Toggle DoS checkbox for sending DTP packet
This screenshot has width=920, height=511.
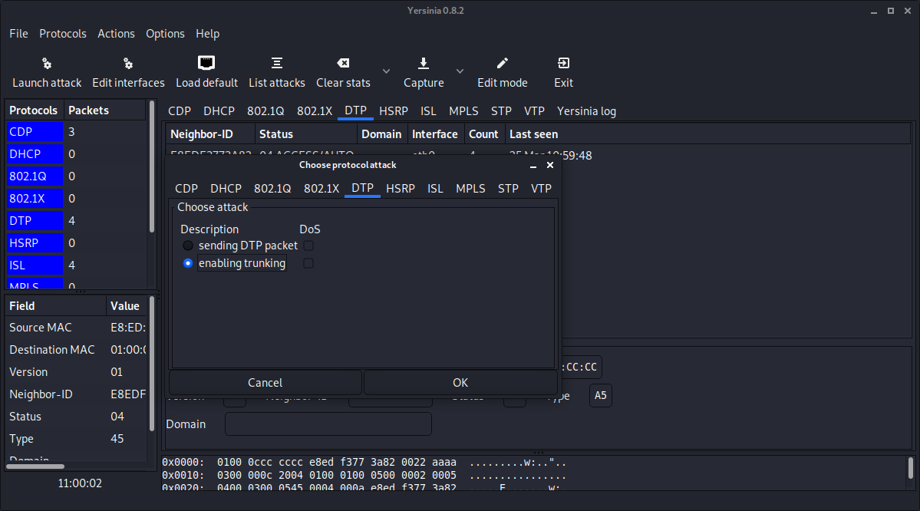[x=308, y=246]
